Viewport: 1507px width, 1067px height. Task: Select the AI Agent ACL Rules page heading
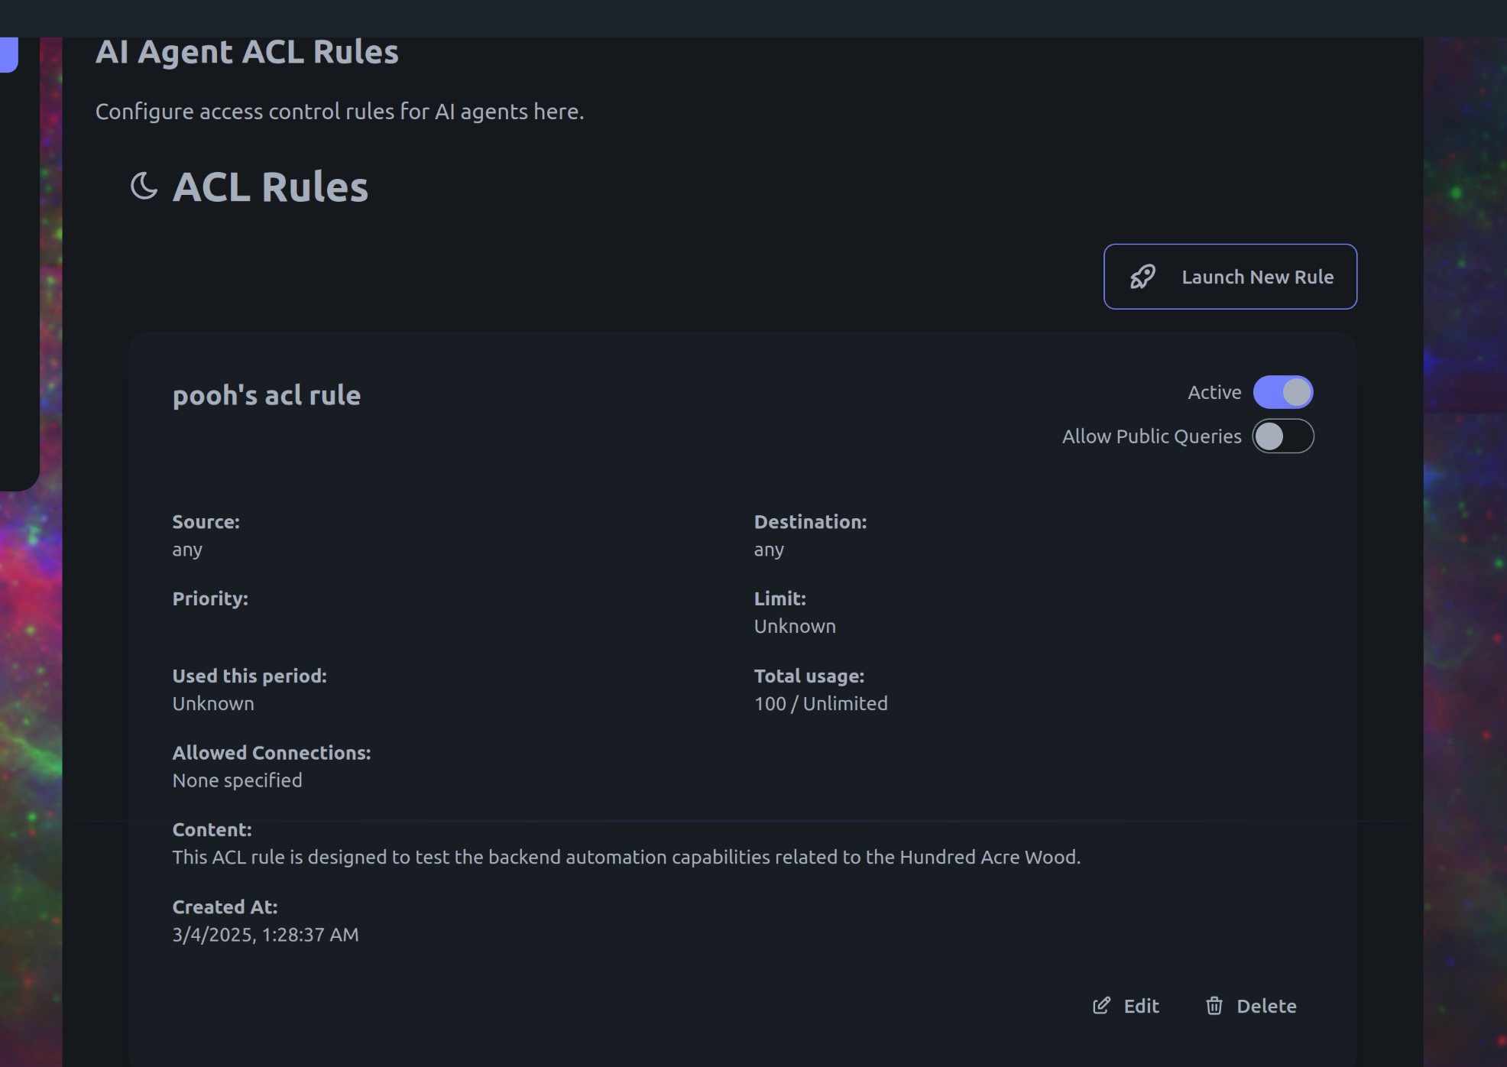click(247, 52)
